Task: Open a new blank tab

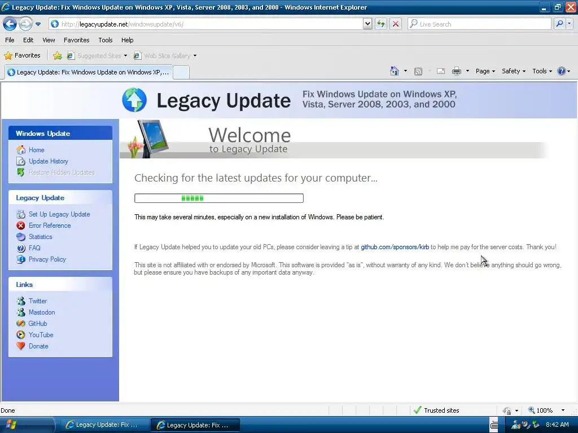Action: (181, 73)
